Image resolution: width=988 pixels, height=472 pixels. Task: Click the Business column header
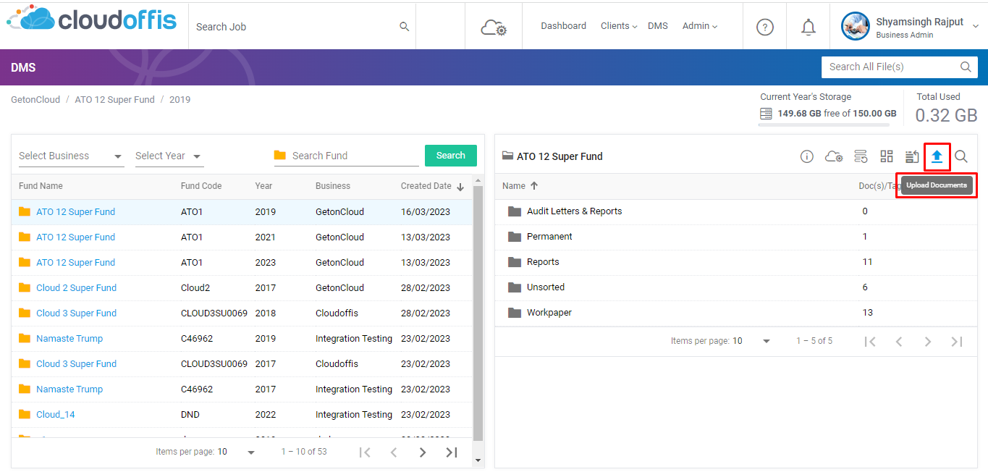tap(333, 186)
